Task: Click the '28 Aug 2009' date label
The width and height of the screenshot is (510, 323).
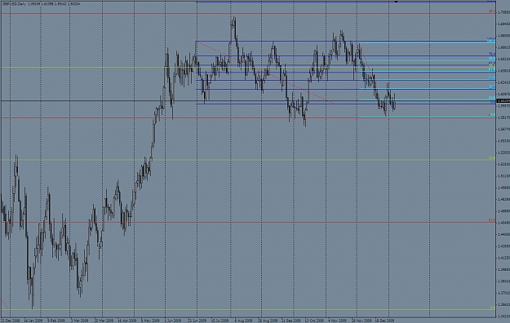Action: pyautogui.click(x=267, y=321)
